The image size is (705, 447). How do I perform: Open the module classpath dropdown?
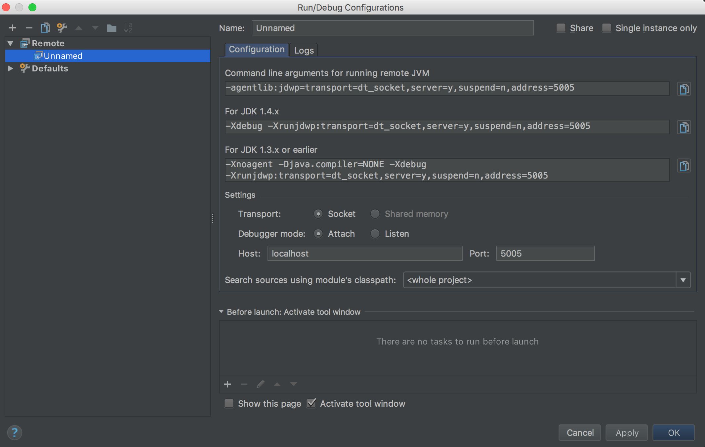(x=683, y=280)
